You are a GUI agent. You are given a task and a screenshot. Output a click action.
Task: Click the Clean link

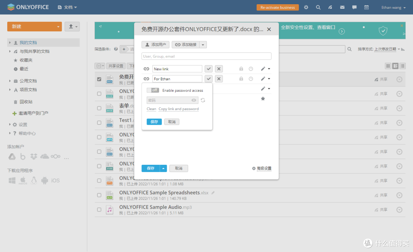pyautogui.click(x=151, y=109)
